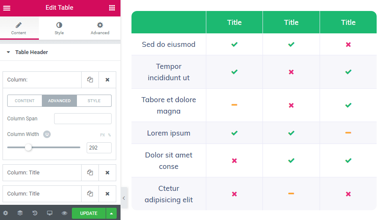
Task: Select the PX unit for width
Action: pos(102,135)
